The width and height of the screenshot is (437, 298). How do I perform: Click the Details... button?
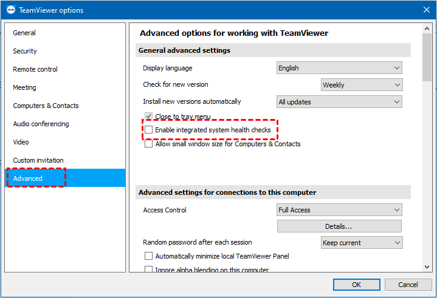pyautogui.click(x=339, y=226)
